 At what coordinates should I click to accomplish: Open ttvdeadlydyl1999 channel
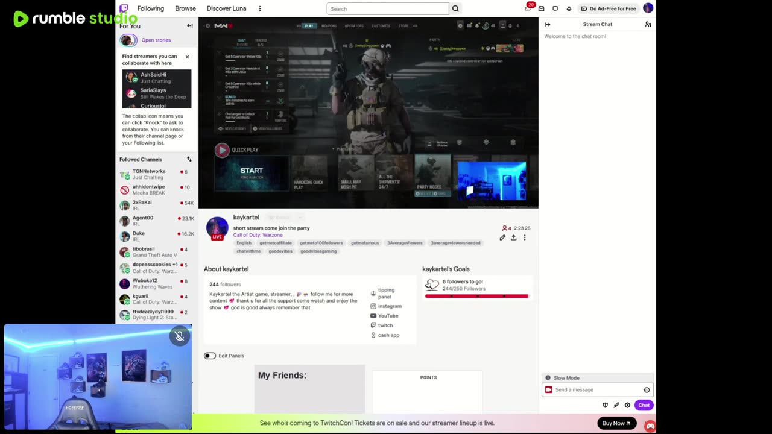(156, 315)
